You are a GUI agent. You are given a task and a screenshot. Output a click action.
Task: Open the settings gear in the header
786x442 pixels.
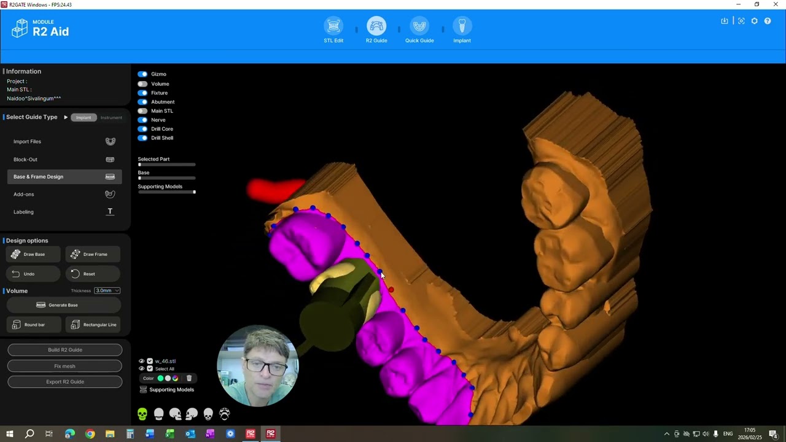click(x=755, y=21)
